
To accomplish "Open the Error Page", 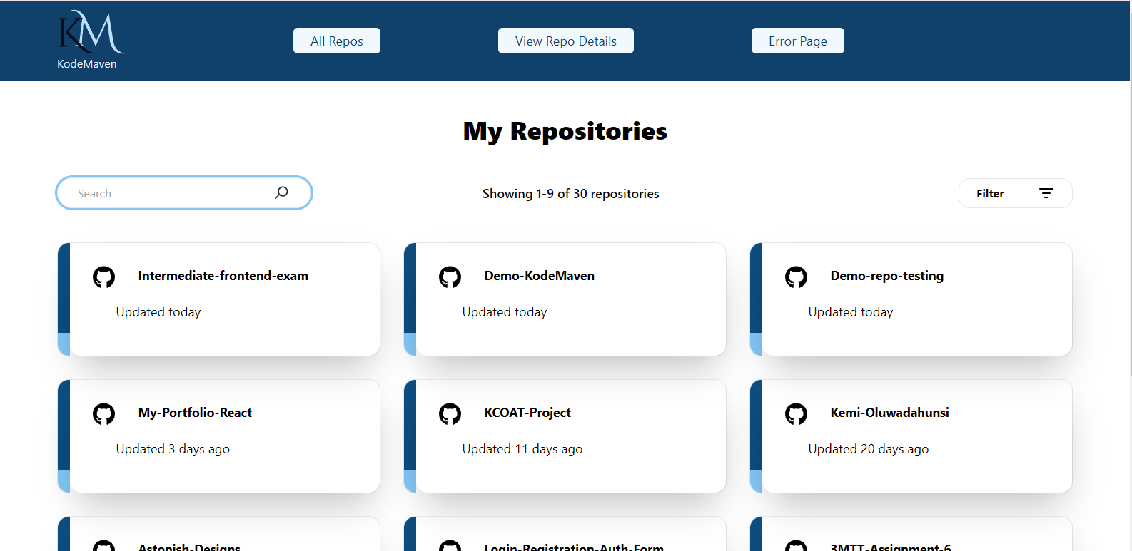I will (x=798, y=41).
